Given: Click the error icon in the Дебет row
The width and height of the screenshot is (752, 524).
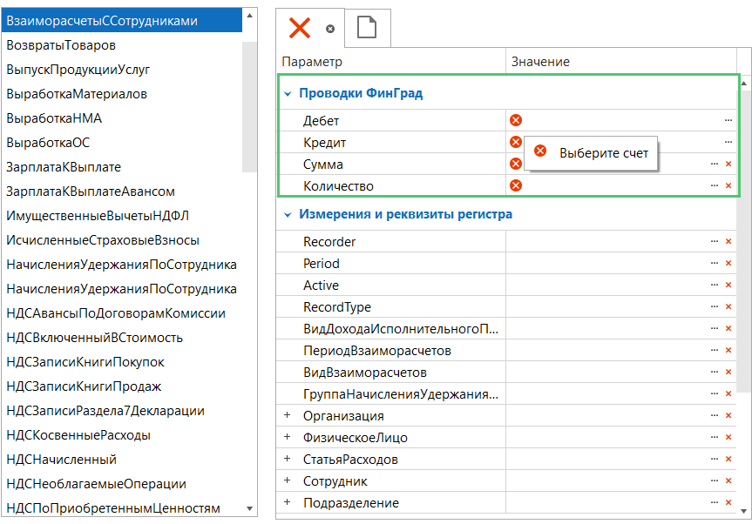Looking at the screenshot, I should (x=516, y=120).
